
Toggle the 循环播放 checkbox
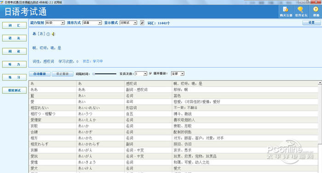(x=150, y=73)
